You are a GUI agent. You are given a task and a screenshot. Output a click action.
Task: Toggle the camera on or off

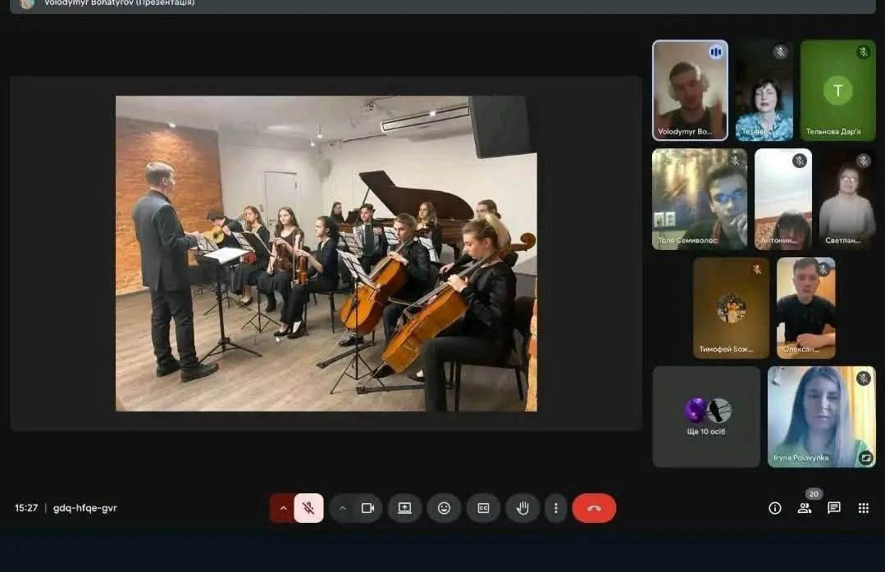(367, 508)
